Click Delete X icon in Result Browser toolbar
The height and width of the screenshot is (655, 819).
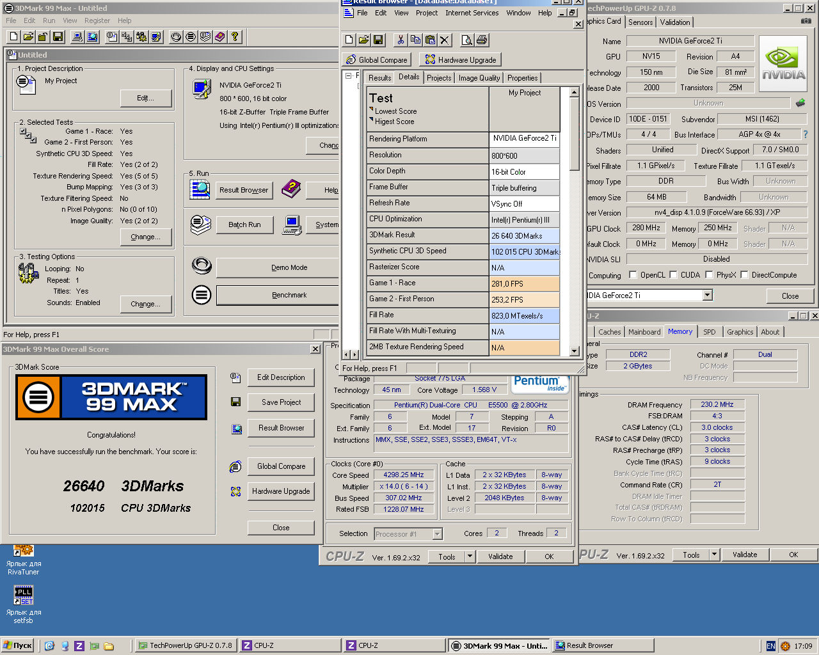[x=445, y=40]
